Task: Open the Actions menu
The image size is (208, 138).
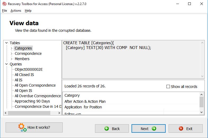Action: tap(16, 11)
